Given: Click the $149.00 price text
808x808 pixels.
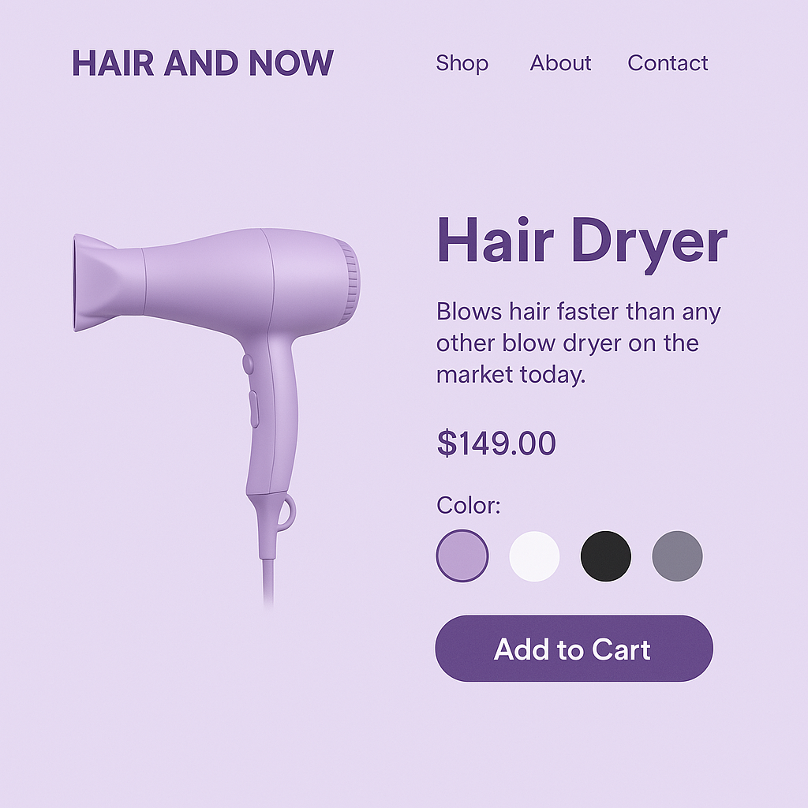Looking at the screenshot, I should (x=496, y=443).
